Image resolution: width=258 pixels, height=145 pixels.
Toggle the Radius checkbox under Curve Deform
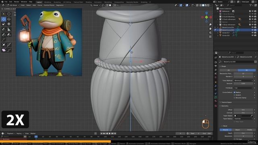(235, 92)
